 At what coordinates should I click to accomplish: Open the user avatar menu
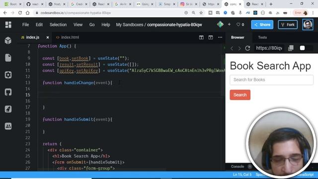pos(308,24)
